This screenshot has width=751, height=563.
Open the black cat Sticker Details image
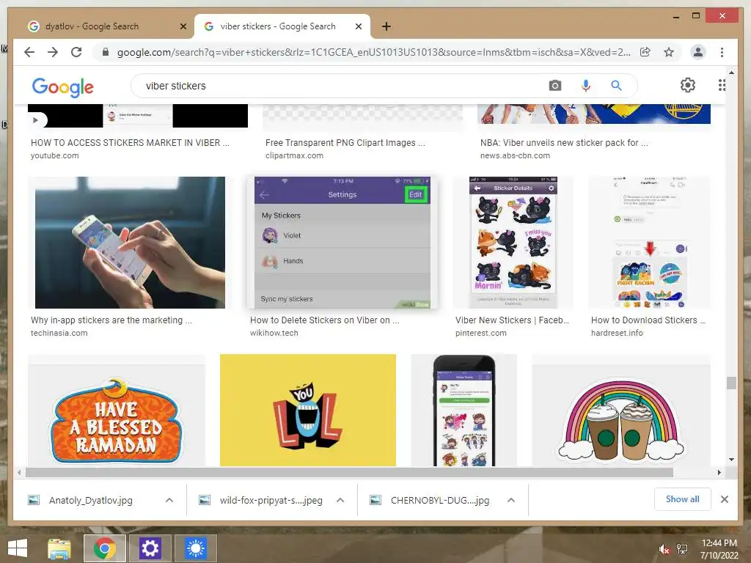point(513,243)
